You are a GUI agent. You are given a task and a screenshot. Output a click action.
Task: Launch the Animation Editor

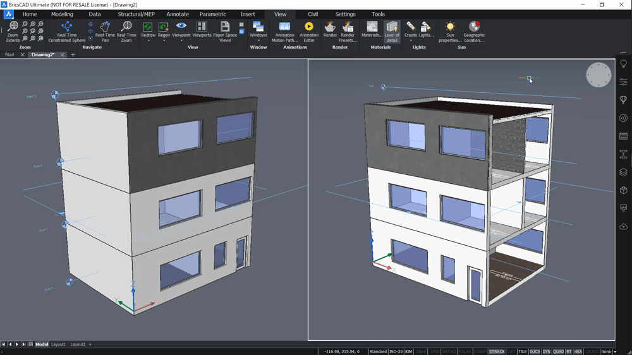(x=309, y=32)
